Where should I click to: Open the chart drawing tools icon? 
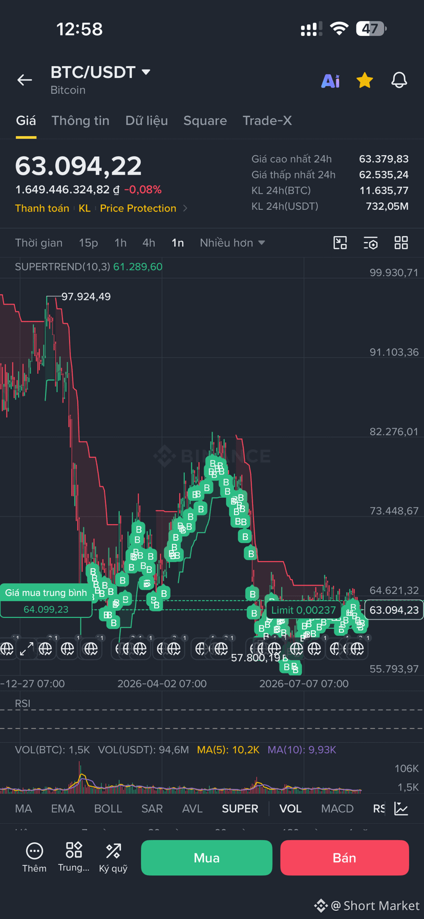[x=340, y=243]
